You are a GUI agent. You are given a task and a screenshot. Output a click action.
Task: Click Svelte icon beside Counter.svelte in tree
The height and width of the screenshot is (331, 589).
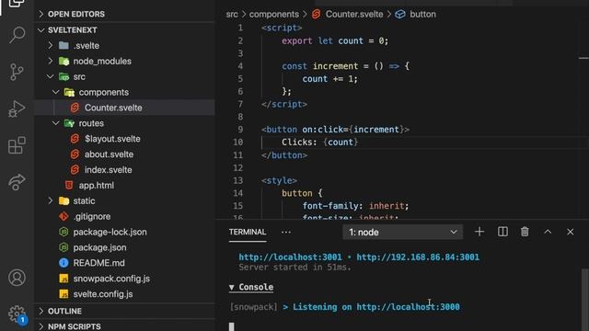(75, 108)
